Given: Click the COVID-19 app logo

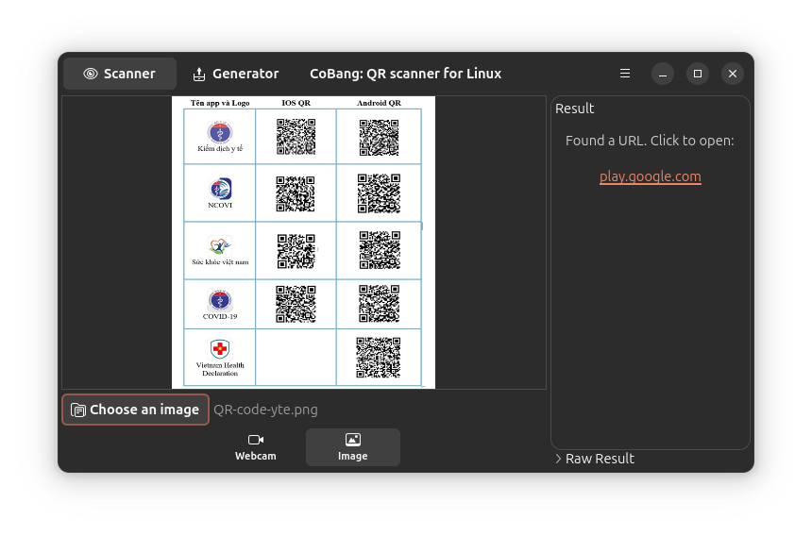Looking at the screenshot, I should pos(220,300).
